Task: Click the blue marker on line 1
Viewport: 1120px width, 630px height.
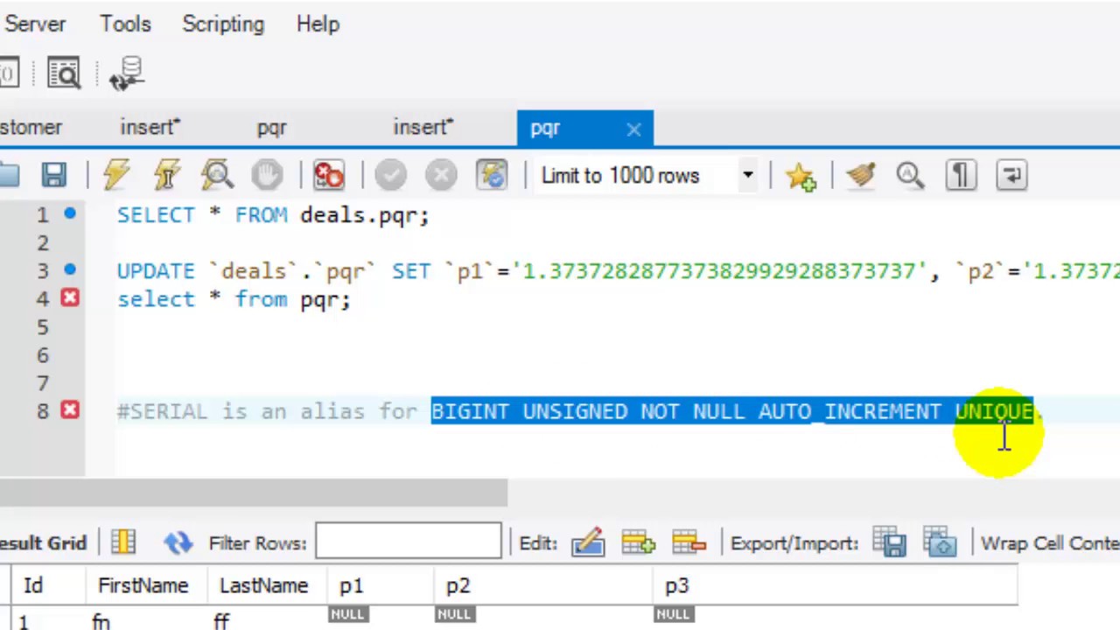Action: (70, 213)
